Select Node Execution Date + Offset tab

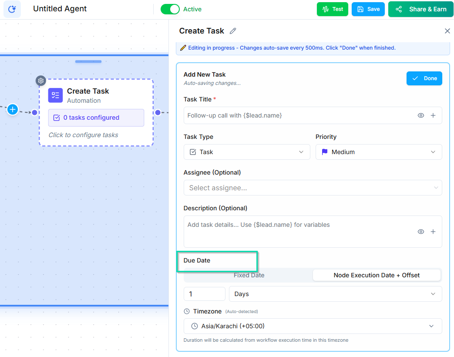point(377,275)
